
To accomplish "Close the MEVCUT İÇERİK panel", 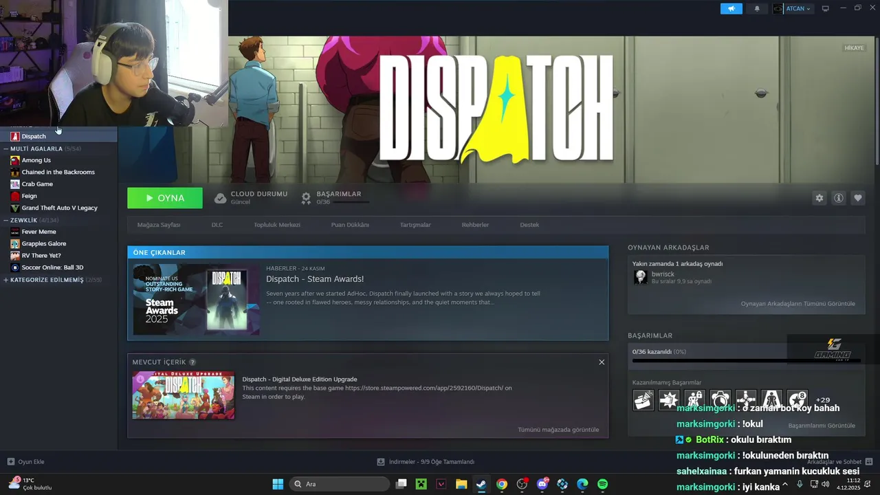I will [x=602, y=362].
